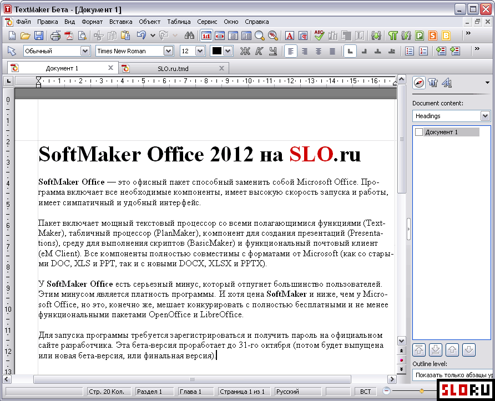
Task: Expand the font color dropdown arrow
Action: point(228,51)
